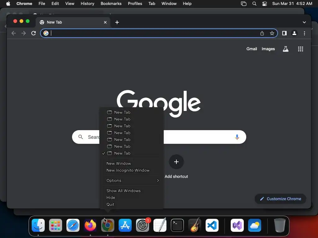Bookmark this tab with the star icon

point(272,33)
